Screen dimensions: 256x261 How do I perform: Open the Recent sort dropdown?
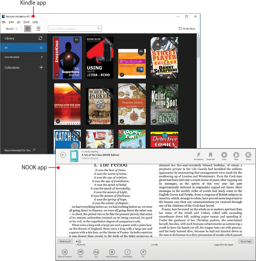(12, 29)
